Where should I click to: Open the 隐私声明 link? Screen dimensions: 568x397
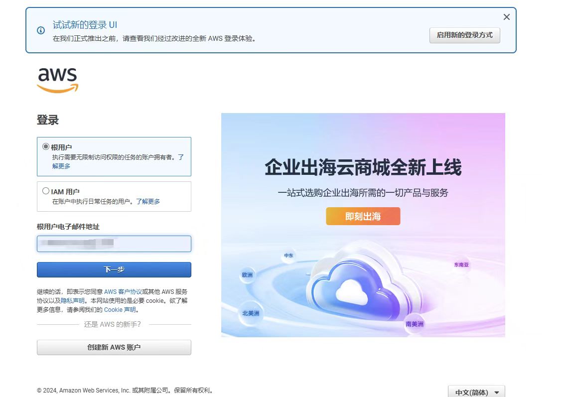72,301
